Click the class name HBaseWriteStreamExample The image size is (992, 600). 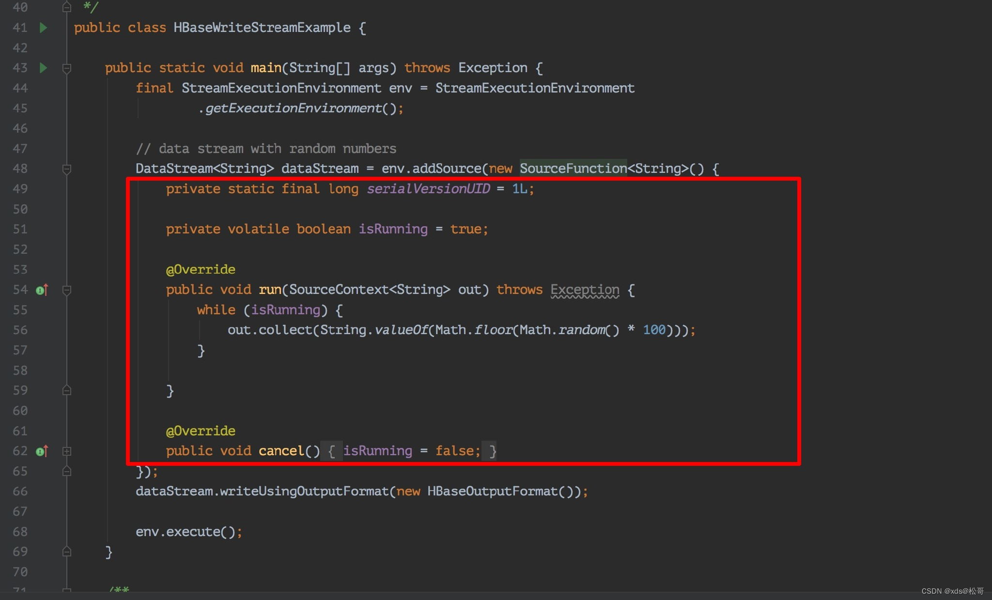pos(262,28)
